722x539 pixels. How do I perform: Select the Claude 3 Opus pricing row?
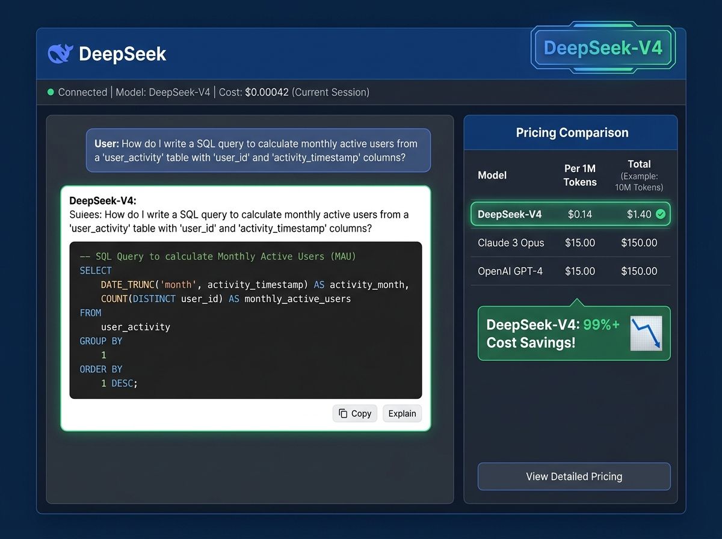point(570,243)
